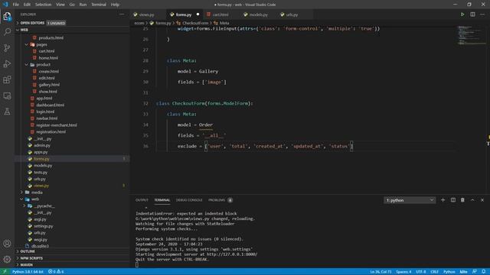Open models.py in Explorer tree

coord(43,166)
